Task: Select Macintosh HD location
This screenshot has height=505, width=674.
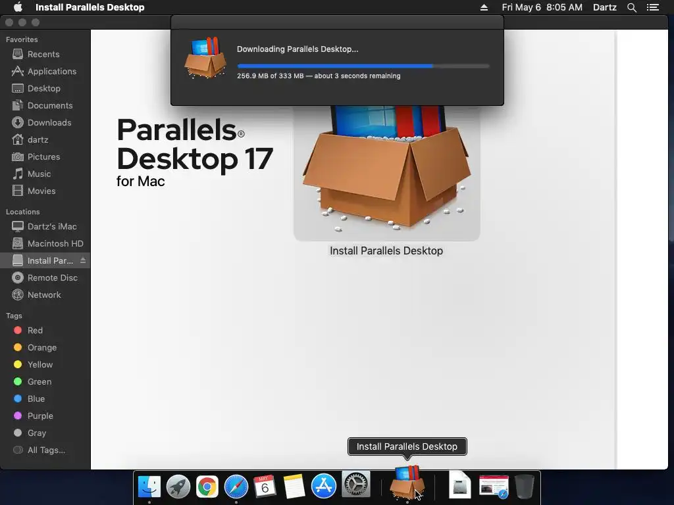Action: point(45,243)
